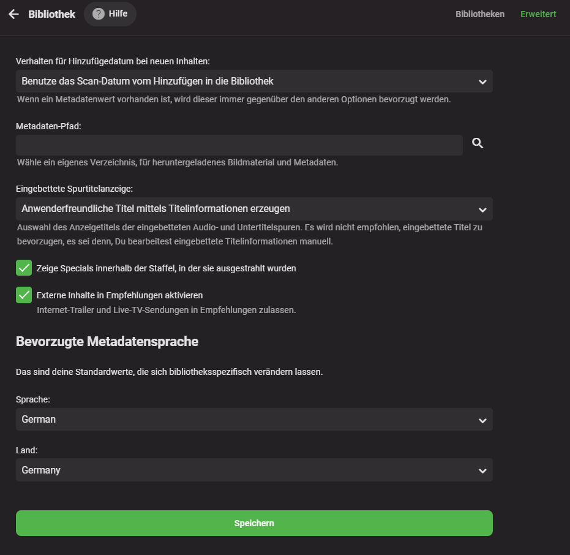Toggle 'Zeige Specials innerhalb der Staffel' checkbox
The image size is (570, 555).
[x=24, y=268]
